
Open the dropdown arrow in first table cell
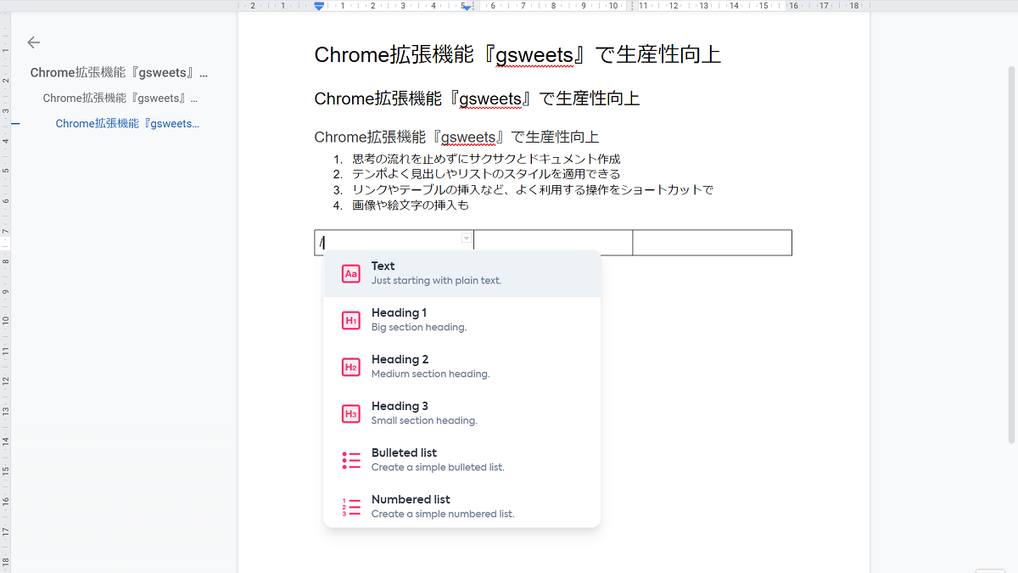(466, 239)
